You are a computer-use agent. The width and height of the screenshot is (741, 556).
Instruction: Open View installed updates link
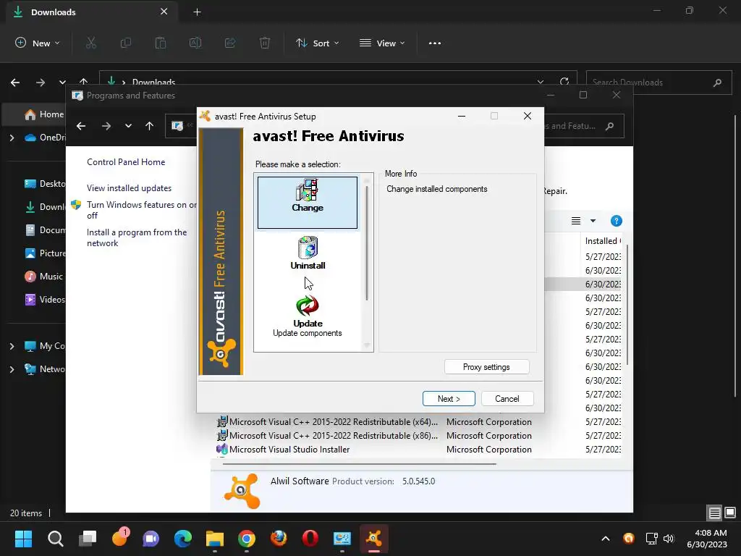point(129,188)
